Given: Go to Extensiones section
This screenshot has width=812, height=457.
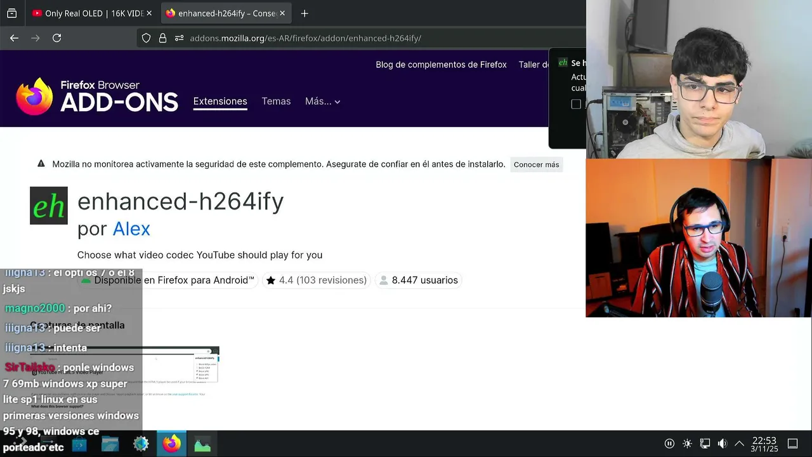Looking at the screenshot, I should [220, 102].
